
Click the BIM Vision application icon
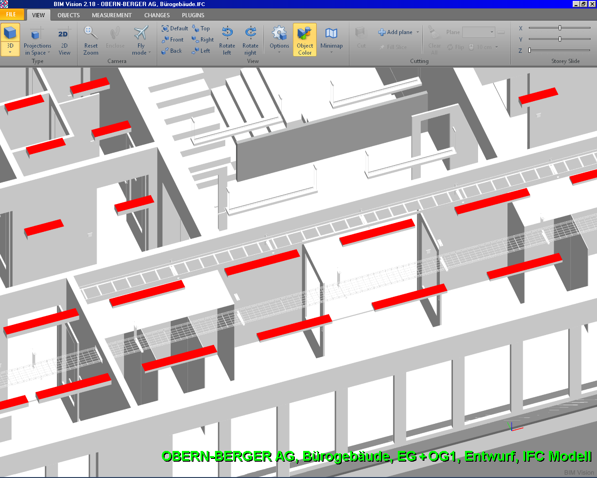click(4, 4)
